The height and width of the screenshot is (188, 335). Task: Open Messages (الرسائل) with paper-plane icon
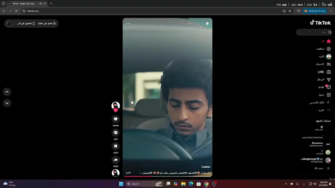324,80
